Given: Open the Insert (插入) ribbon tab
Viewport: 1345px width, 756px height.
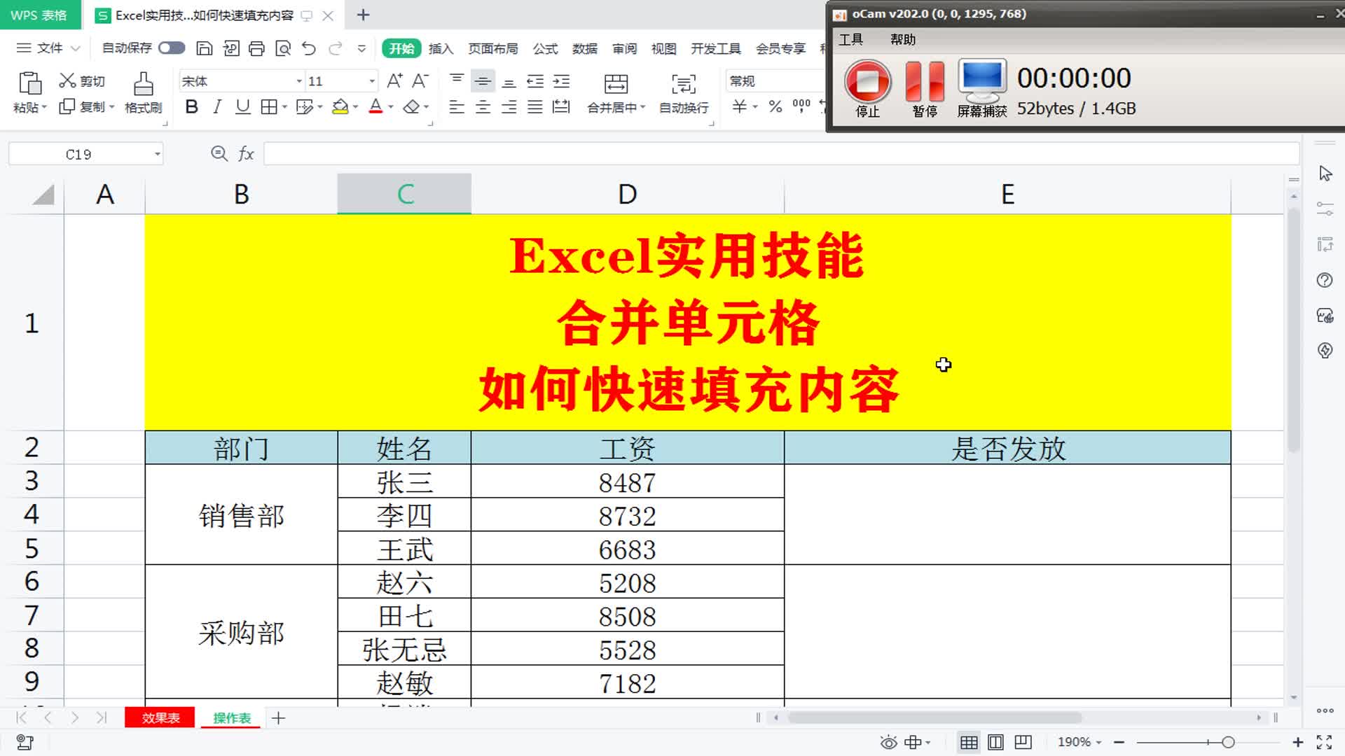Looking at the screenshot, I should pyautogui.click(x=441, y=48).
